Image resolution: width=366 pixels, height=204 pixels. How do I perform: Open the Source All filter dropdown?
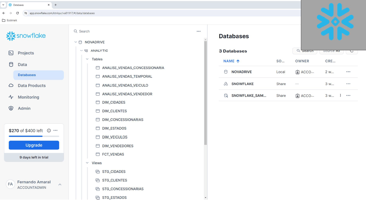[x=331, y=51]
